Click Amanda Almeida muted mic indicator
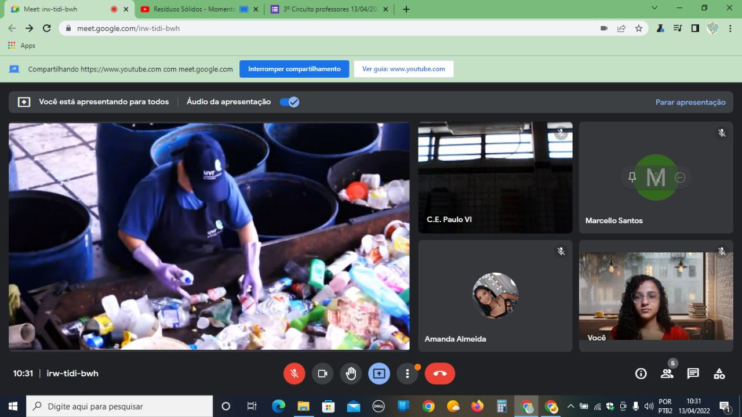Viewport: 742px width, 417px height. (x=561, y=251)
